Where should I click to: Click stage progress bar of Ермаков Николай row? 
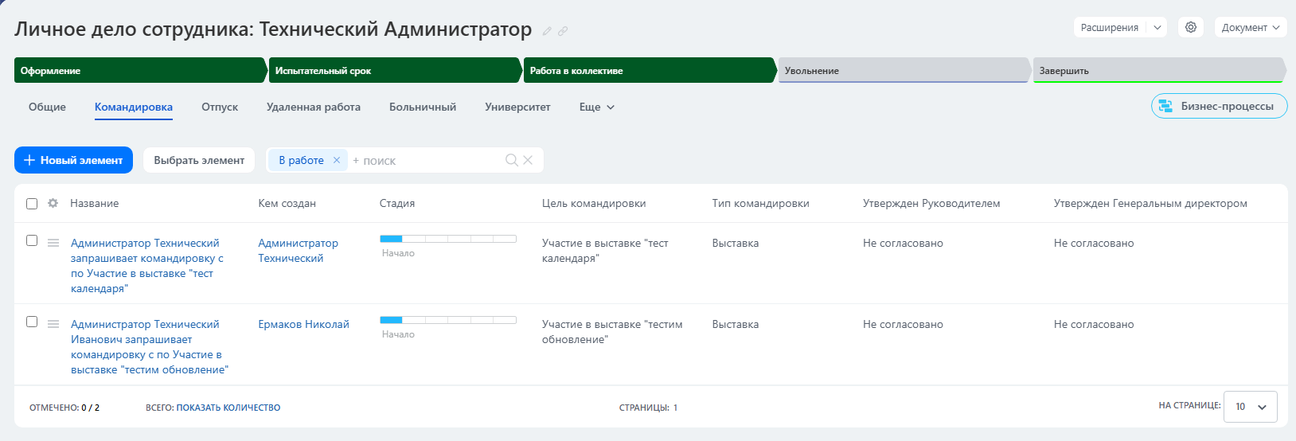[x=448, y=320]
